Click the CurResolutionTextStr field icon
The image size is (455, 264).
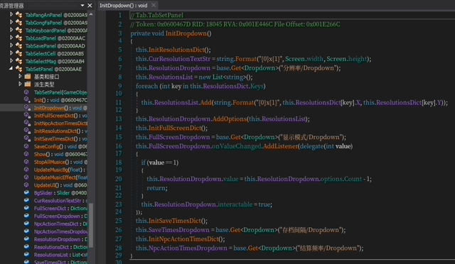coord(27,200)
